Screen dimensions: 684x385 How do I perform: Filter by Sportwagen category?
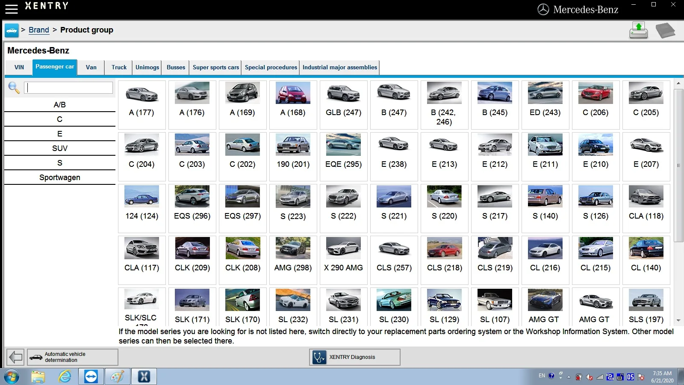(x=60, y=178)
